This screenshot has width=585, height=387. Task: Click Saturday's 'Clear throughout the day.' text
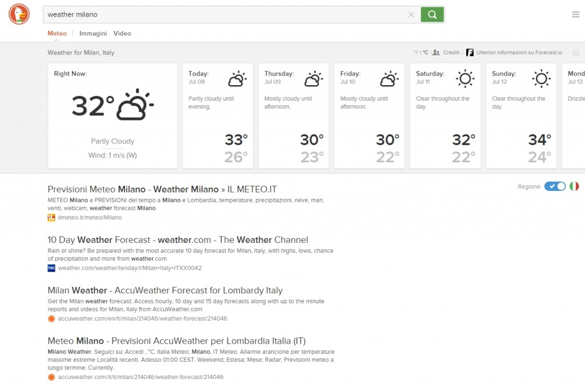[443, 103]
